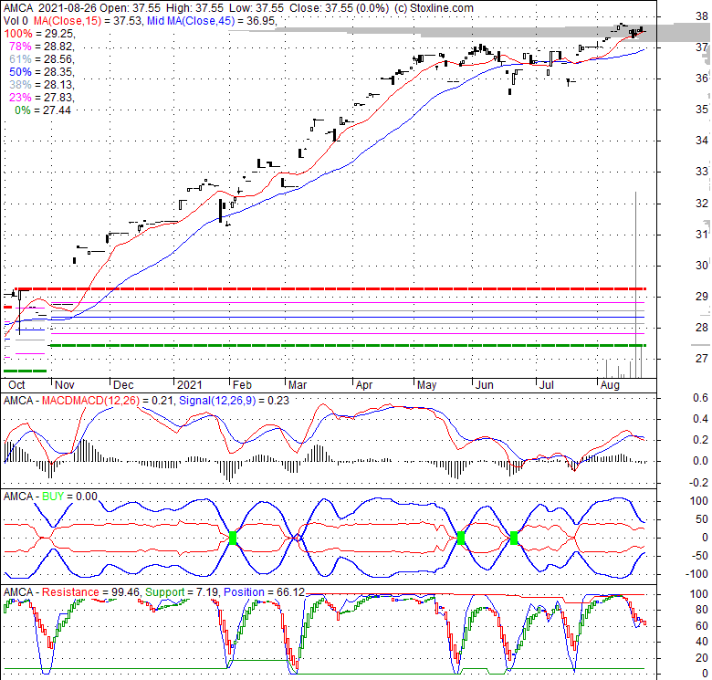Click the first green buy signal marker near February
The width and height of the screenshot is (712, 680).
233,538
